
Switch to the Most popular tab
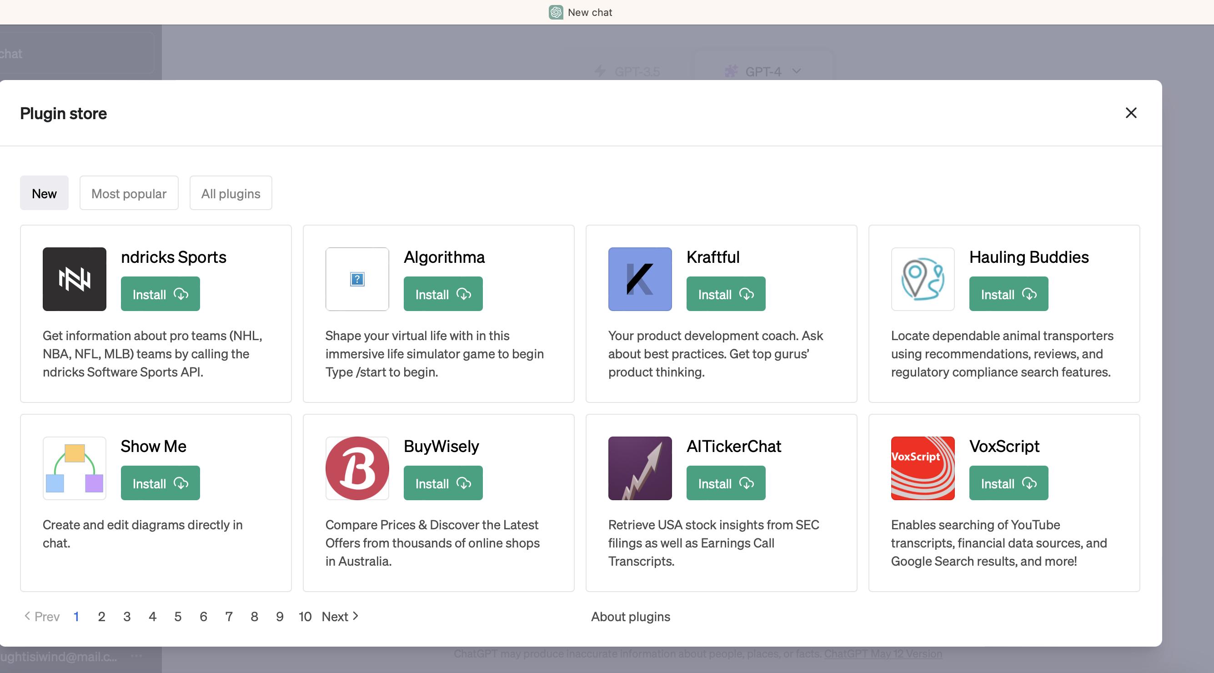point(129,193)
